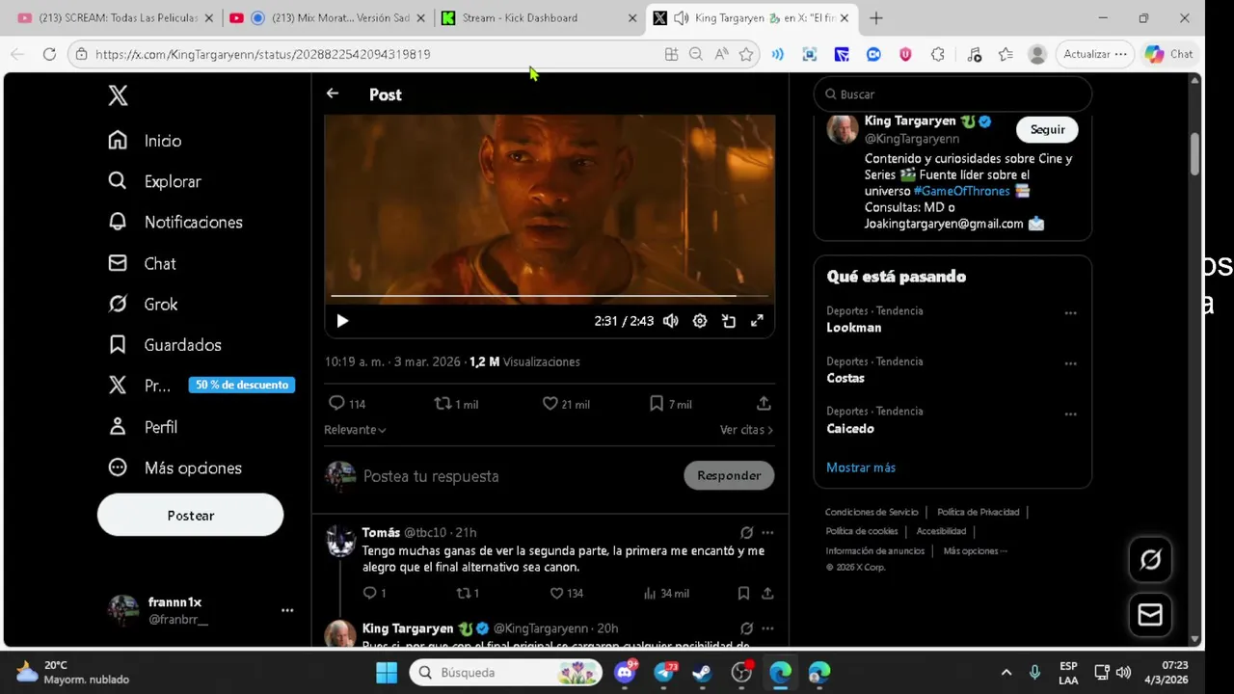
Task: Open Steam from the taskbar
Action: click(703, 672)
